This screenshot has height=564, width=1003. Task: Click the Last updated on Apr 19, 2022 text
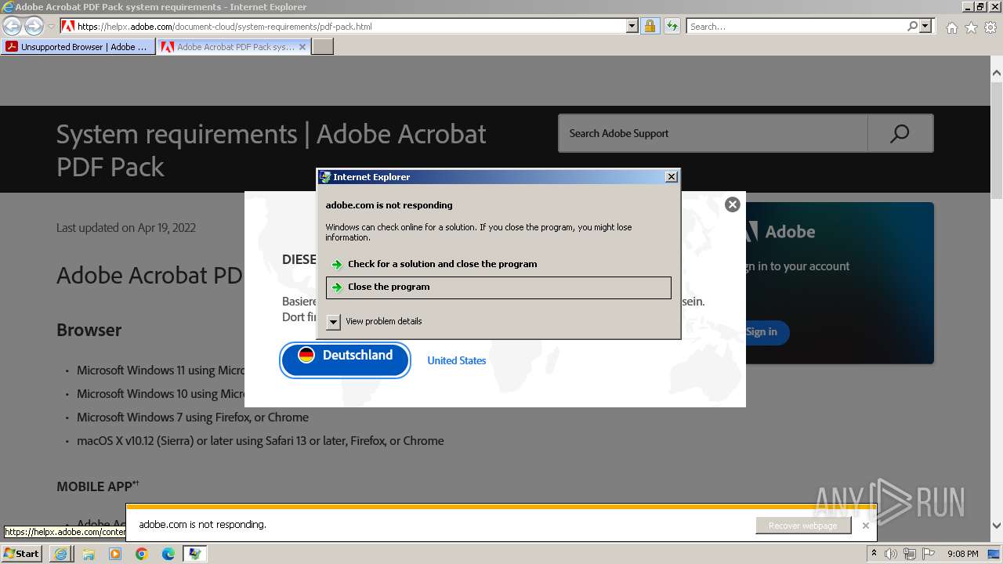point(126,228)
